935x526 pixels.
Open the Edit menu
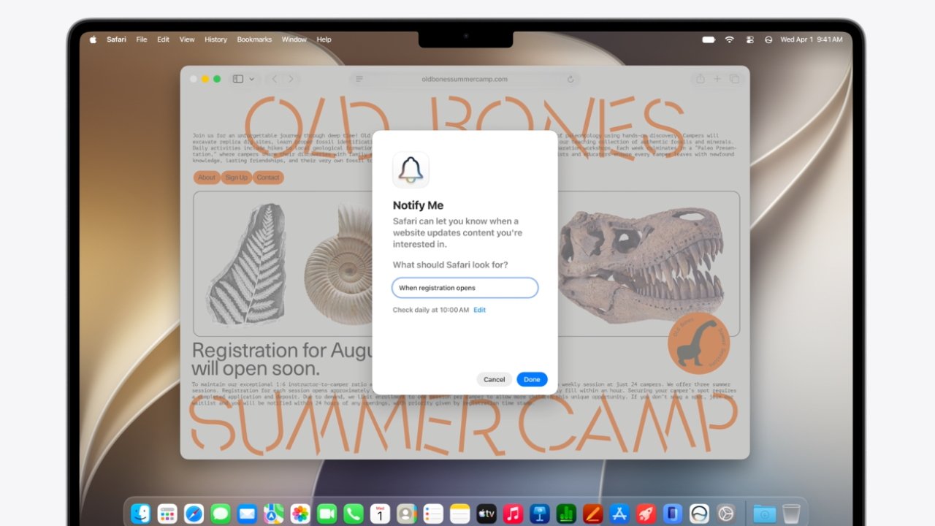coord(163,39)
